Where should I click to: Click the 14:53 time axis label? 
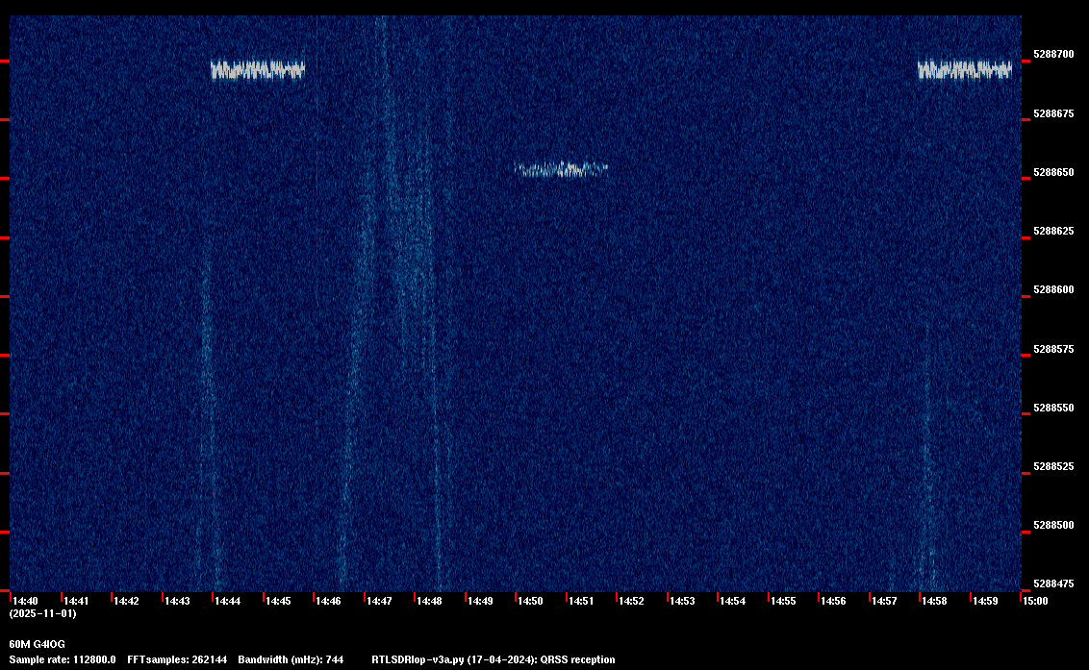coord(682,601)
